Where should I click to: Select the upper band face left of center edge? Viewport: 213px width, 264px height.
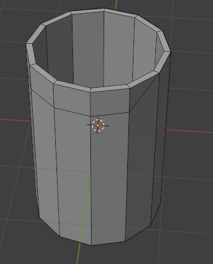(72, 99)
